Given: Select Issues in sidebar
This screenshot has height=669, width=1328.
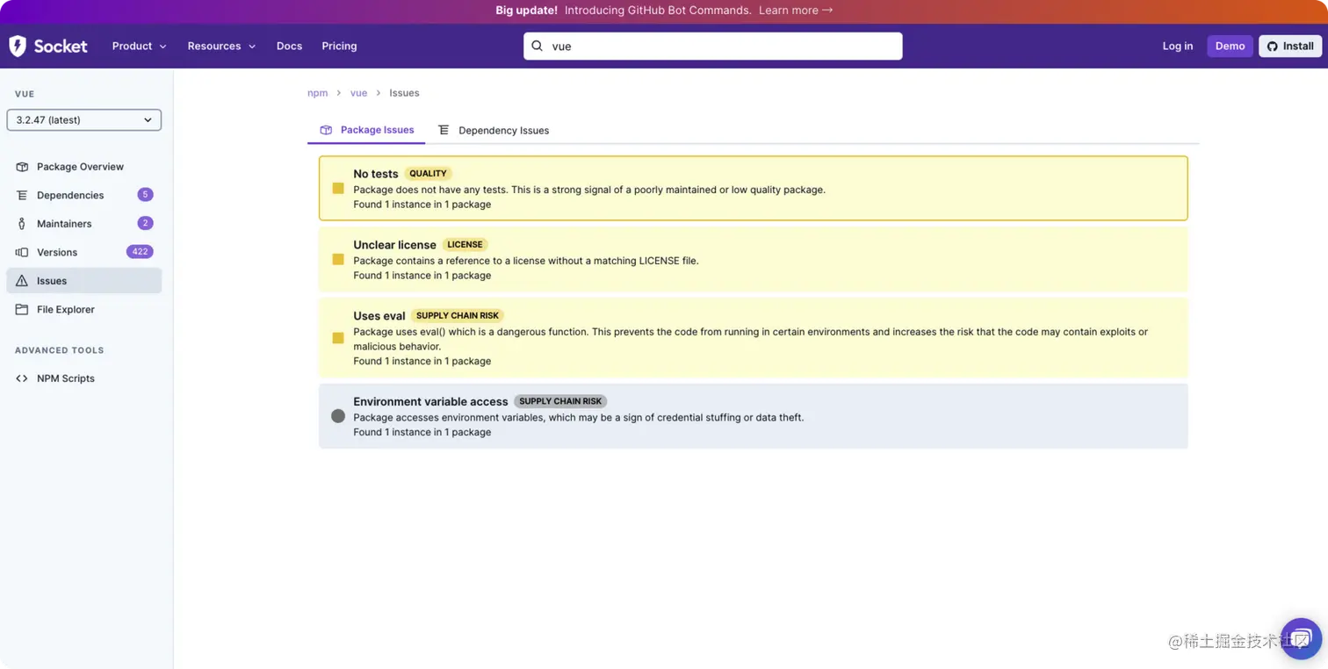Looking at the screenshot, I should click(84, 281).
